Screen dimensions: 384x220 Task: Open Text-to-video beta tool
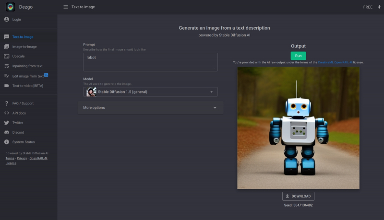(x=27, y=86)
